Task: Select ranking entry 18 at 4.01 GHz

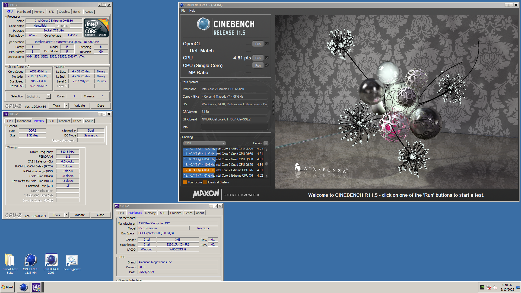Action: click(x=224, y=176)
